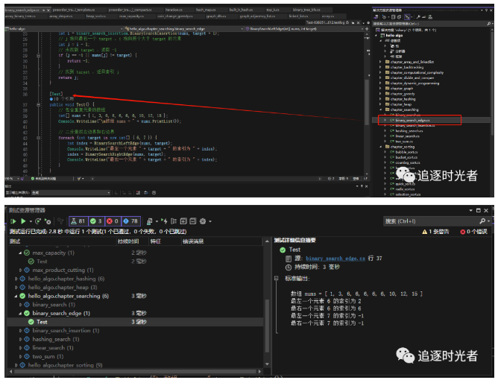Click the Preview Selected Items icon
The height and width of the screenshot is (380, 498).
tap(424, 17)
